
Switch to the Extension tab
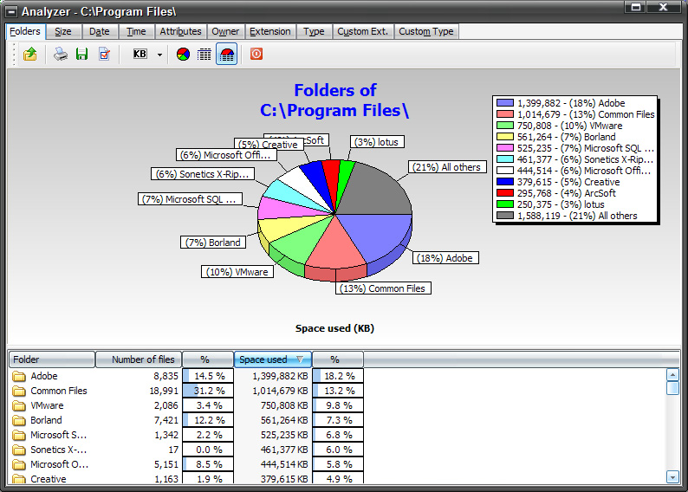point(270,31)
